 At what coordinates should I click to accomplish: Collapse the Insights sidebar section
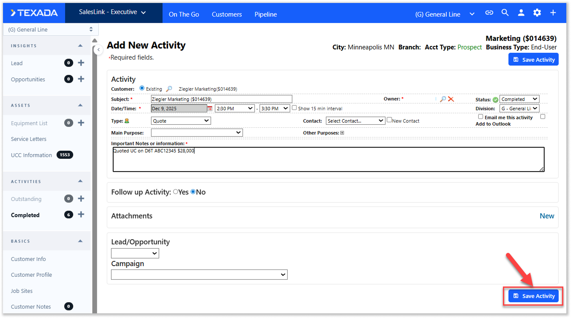[80, 46]
